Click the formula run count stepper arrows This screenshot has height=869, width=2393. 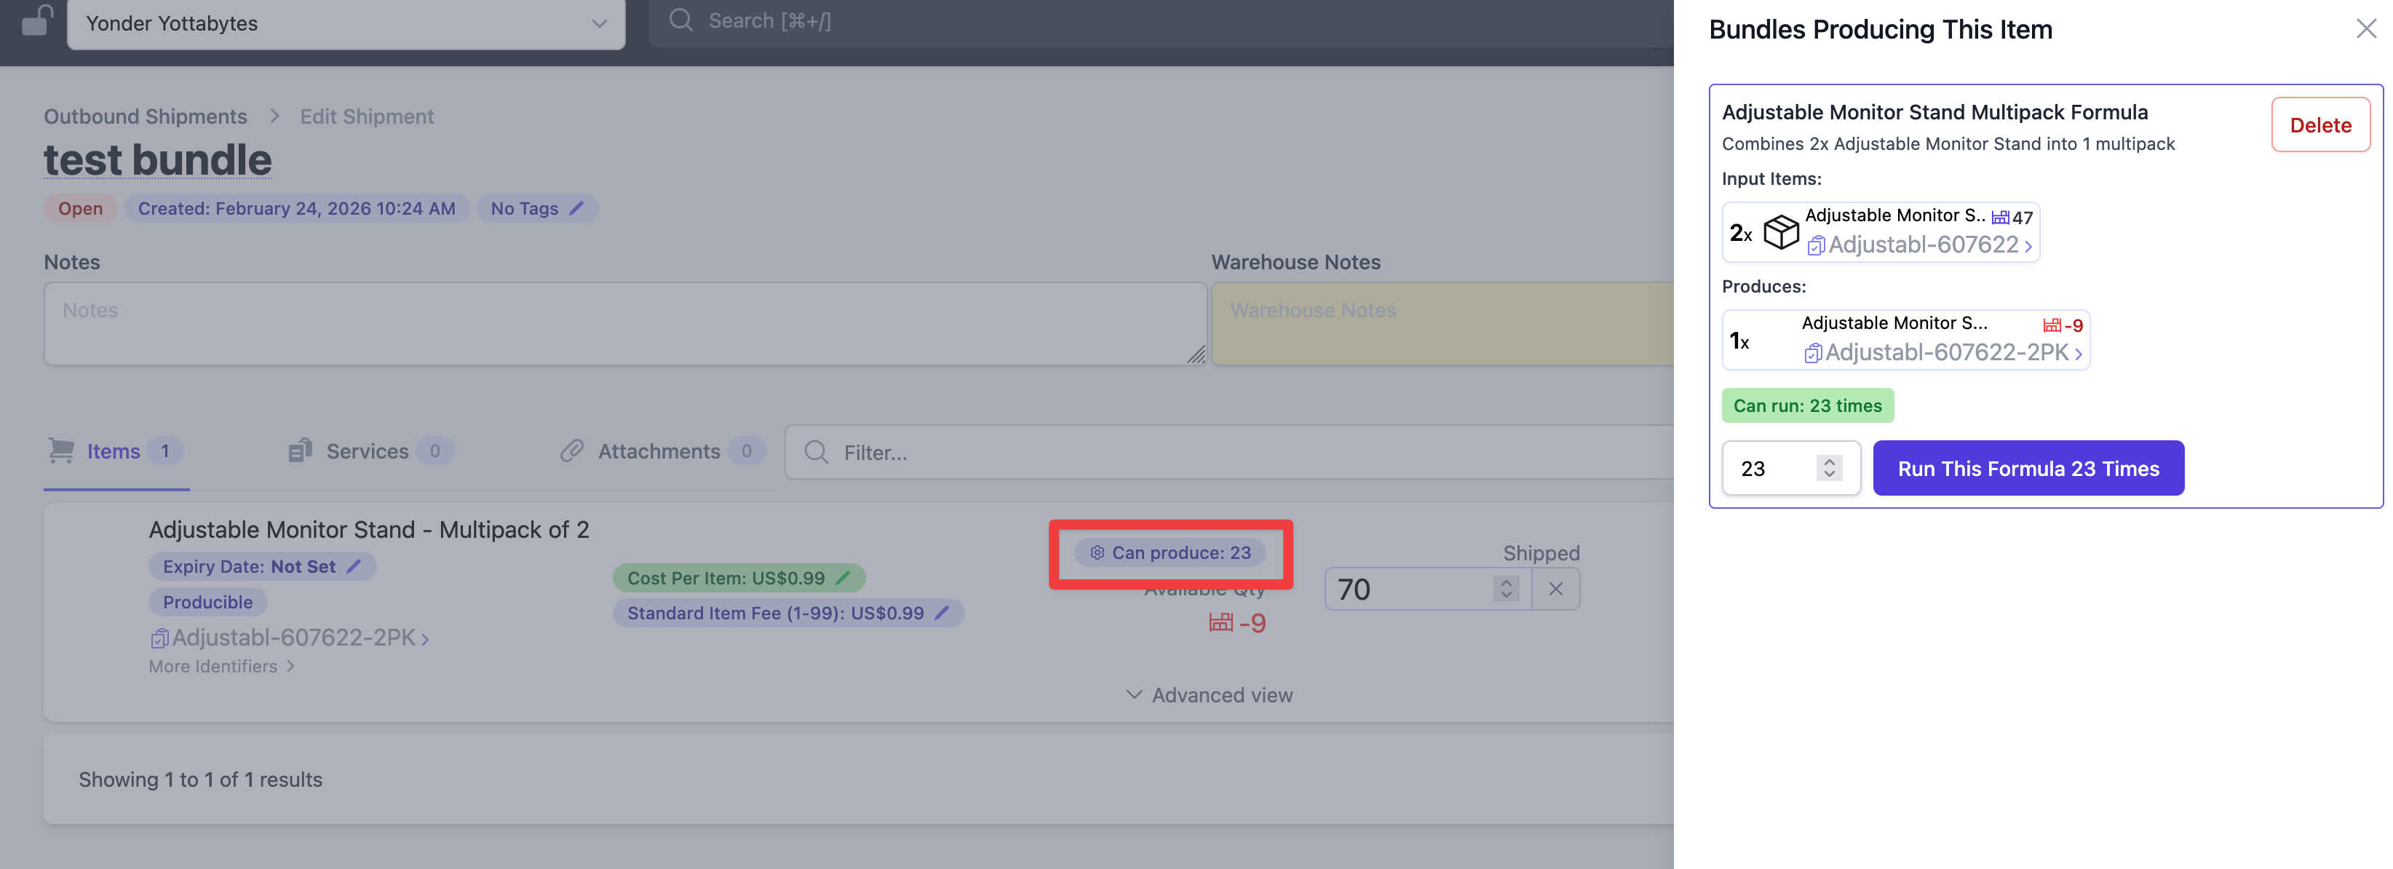coord(1828,467)
